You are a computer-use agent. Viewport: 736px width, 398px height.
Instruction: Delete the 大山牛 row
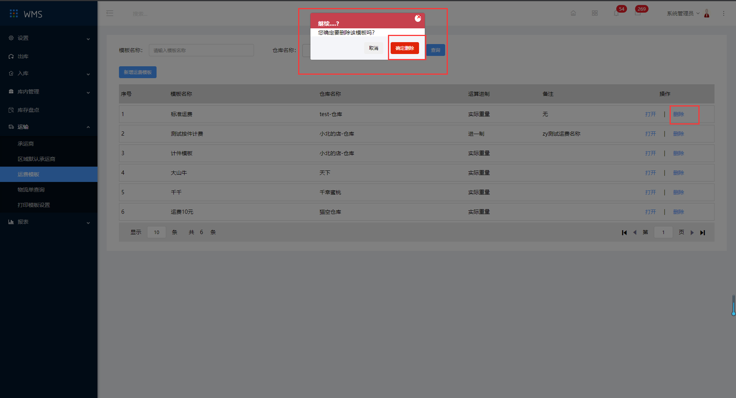678,173
